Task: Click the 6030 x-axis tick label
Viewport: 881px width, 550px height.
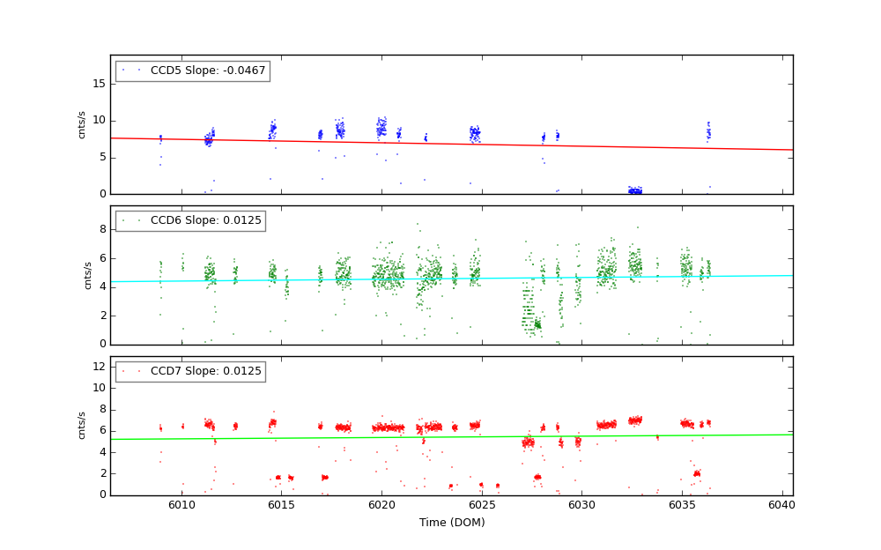Action: 581,505
